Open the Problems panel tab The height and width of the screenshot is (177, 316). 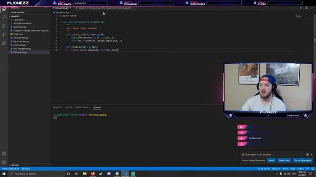tap(58, 107)
